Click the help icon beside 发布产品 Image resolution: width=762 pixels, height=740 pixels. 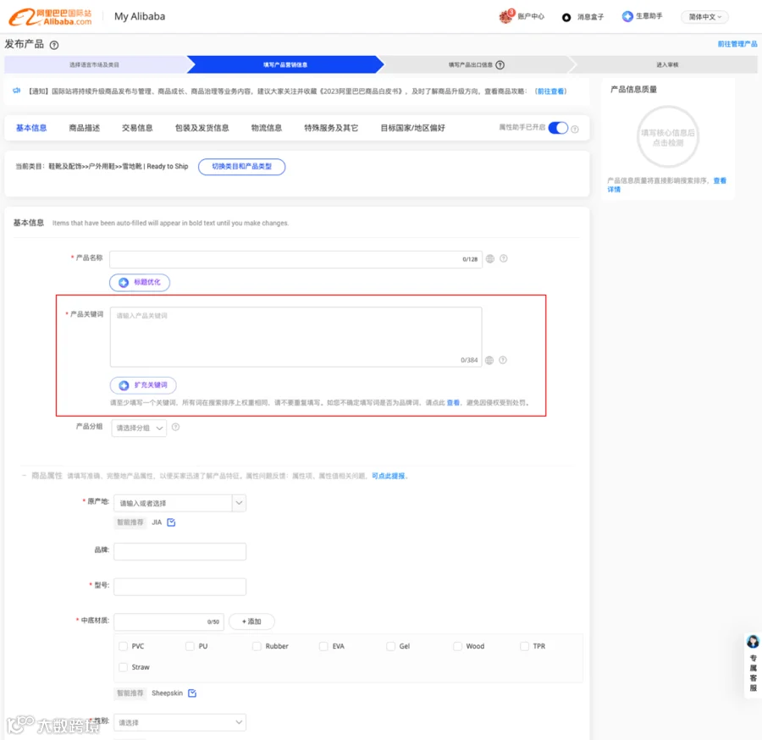(x=54, y=45)
